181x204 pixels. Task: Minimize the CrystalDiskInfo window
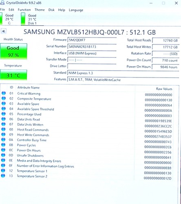point(151,3)
